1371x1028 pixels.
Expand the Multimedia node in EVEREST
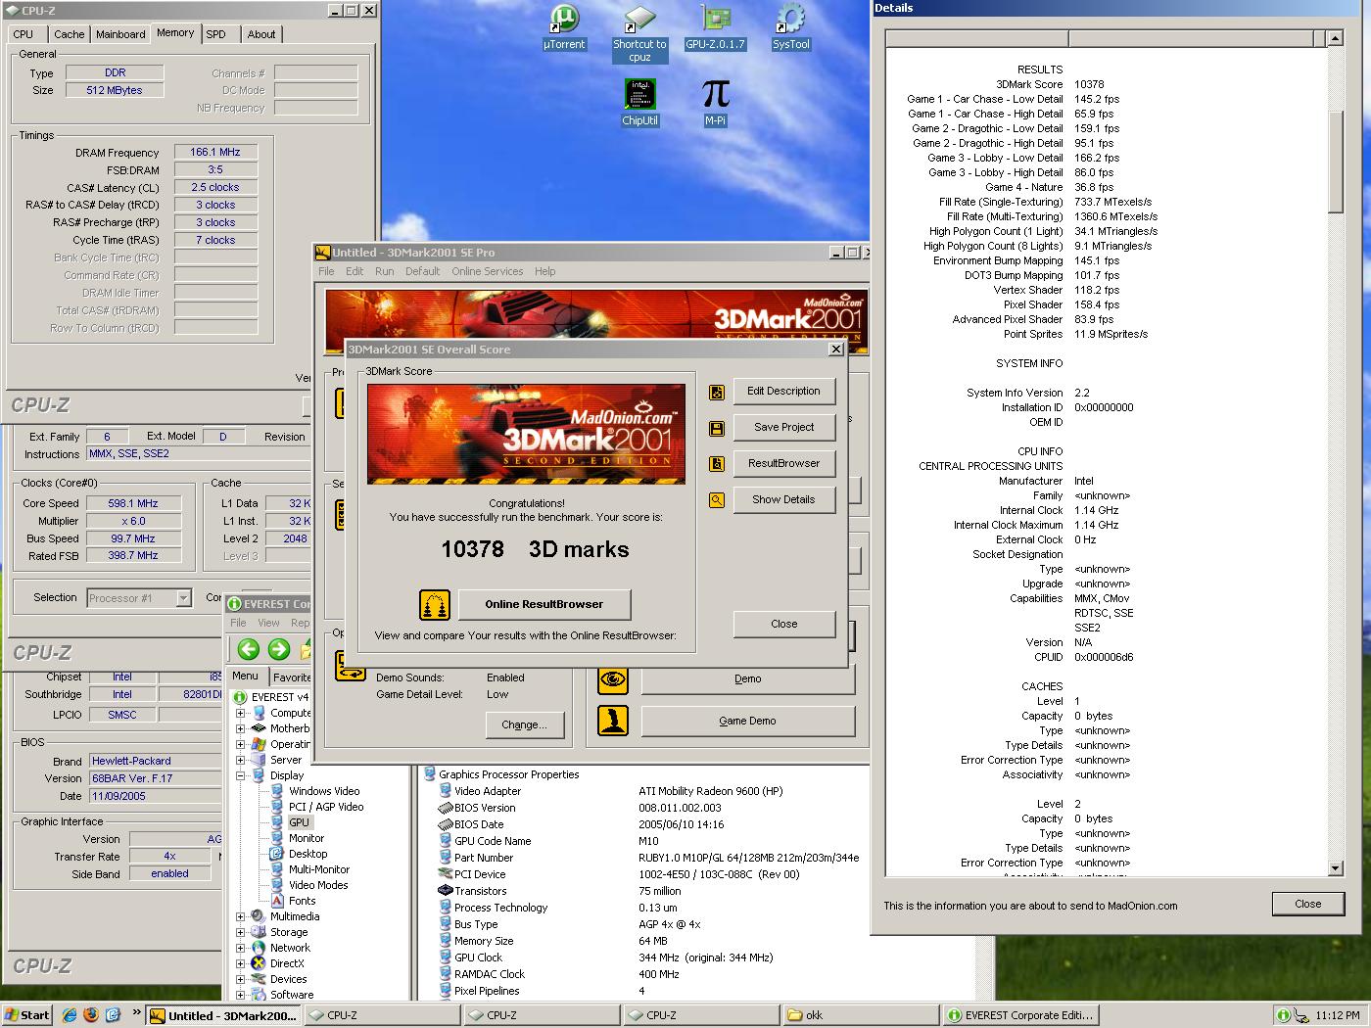pyautogui.click(x=241, y=916)
